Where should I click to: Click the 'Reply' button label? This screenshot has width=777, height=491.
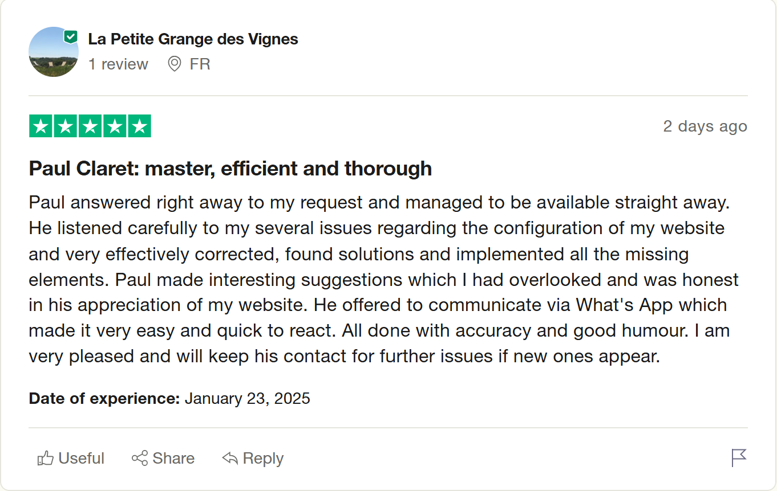coord(263,458)
